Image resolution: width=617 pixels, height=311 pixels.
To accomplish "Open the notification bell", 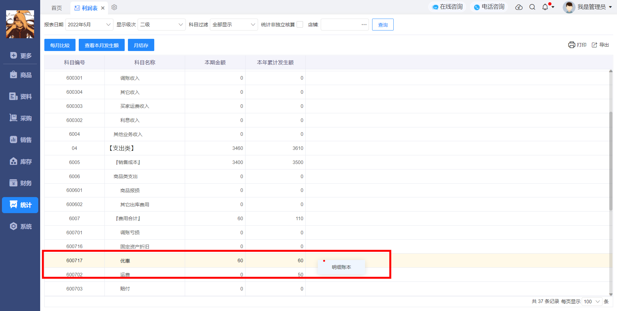I will pos(545,7).
